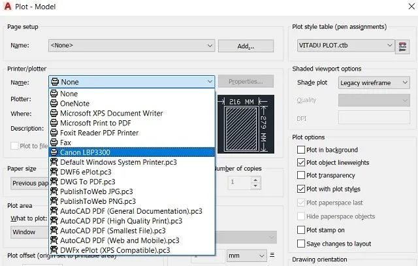Click the Add... page setup button
The height and width of the screenshot is (266, 418).
[245, 46]
